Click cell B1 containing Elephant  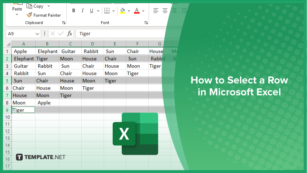pyautogui.click(x=47, y=51)
